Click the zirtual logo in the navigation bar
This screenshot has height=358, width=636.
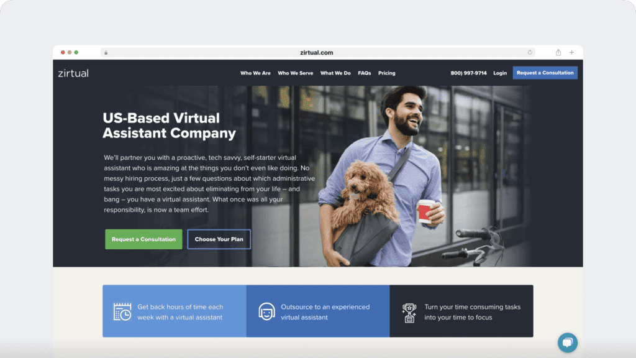tap(73, 73)
